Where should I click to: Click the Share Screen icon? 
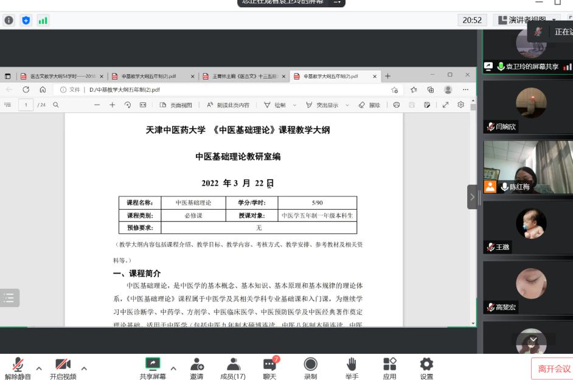(152, 365)
